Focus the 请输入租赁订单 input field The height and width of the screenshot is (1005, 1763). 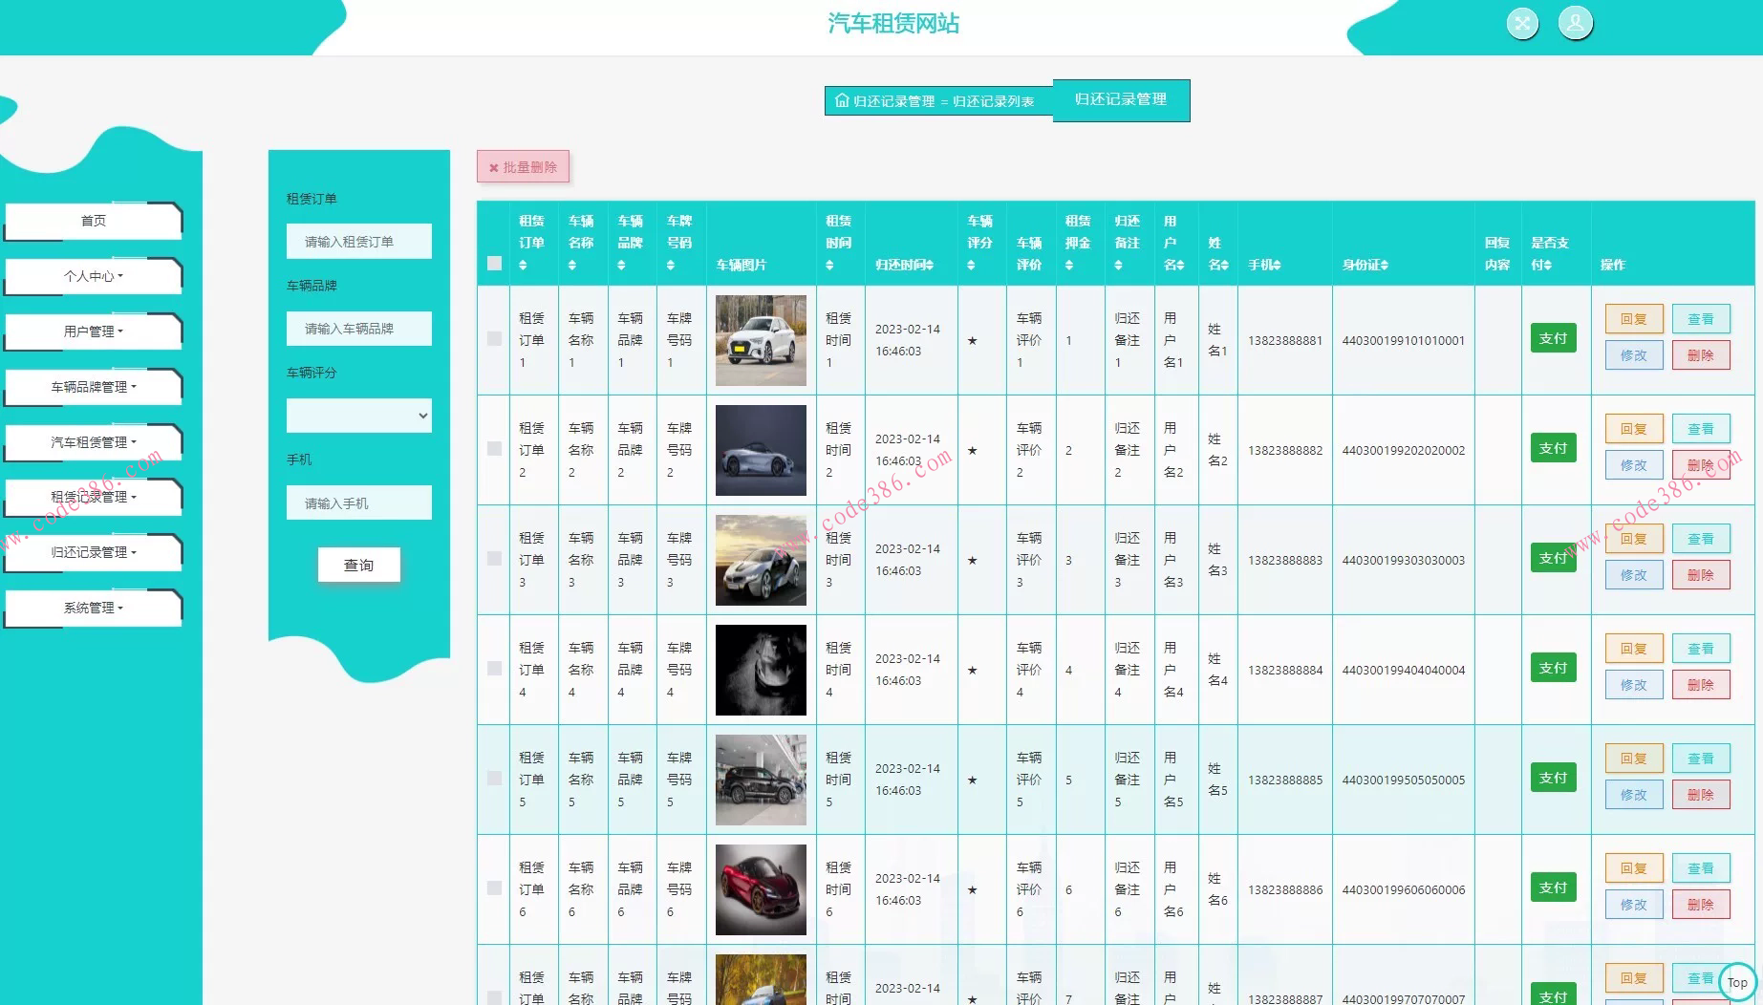point(358,242)
